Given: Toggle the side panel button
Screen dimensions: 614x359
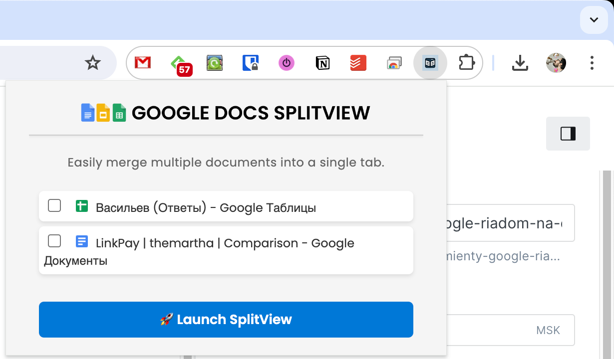Looking at the screenshot, I should click(x=568, y=134).
